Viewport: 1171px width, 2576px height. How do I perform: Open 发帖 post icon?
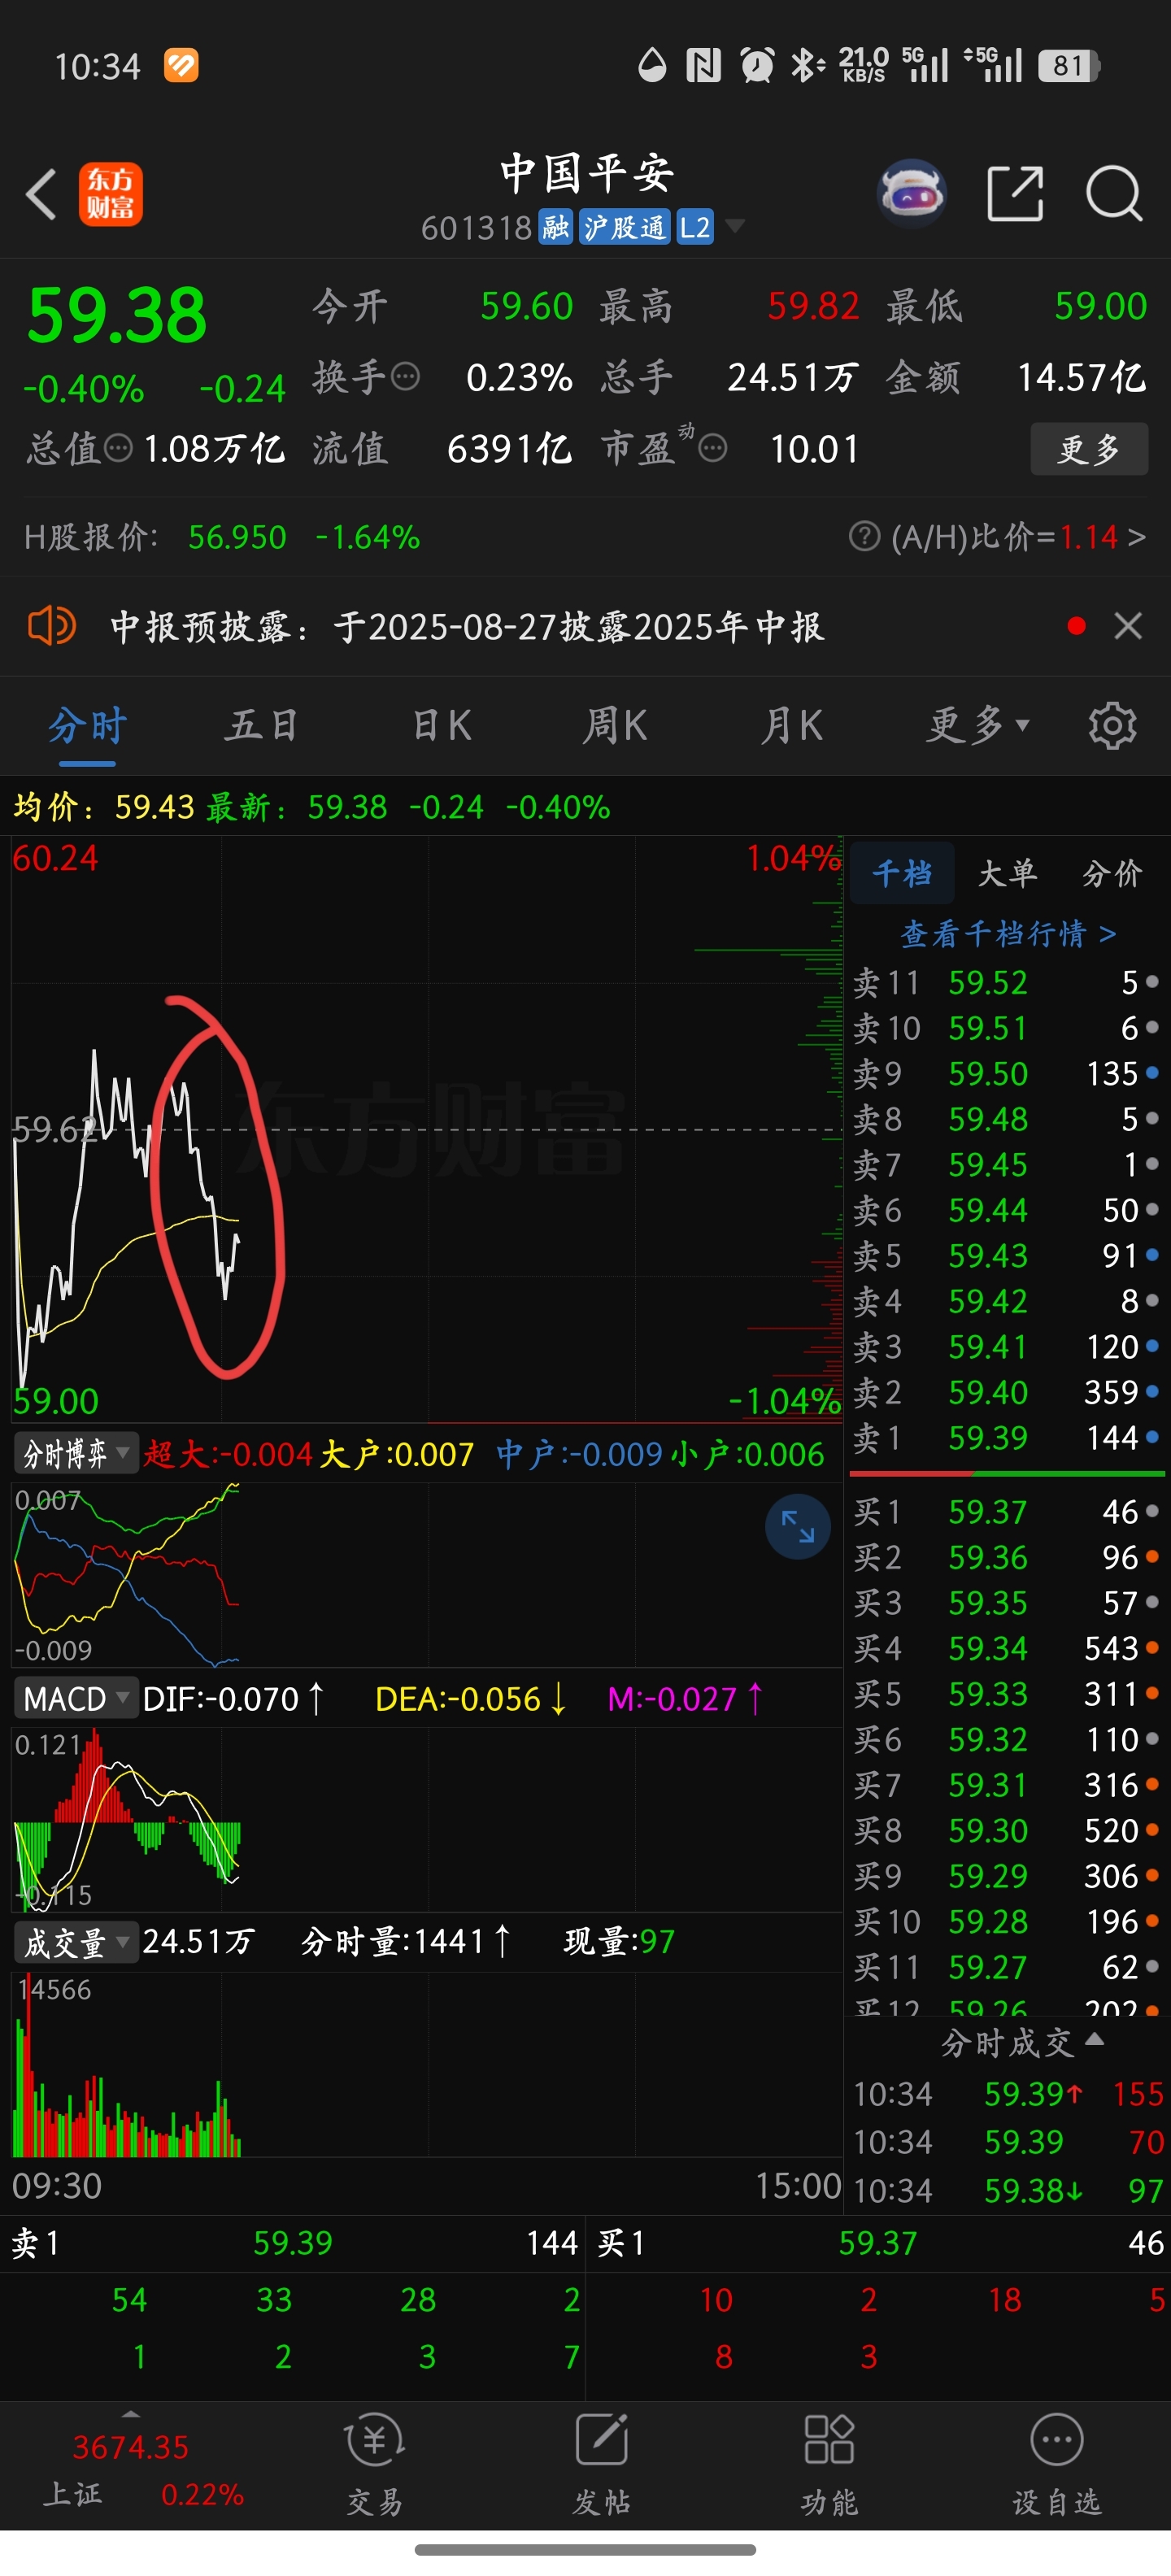pos(601,2464)
